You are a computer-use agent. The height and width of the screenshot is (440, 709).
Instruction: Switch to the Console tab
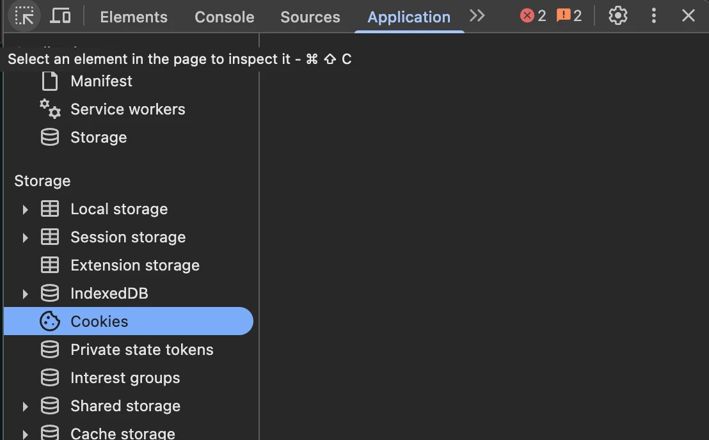pyautogui.click(x=224, y=17)
